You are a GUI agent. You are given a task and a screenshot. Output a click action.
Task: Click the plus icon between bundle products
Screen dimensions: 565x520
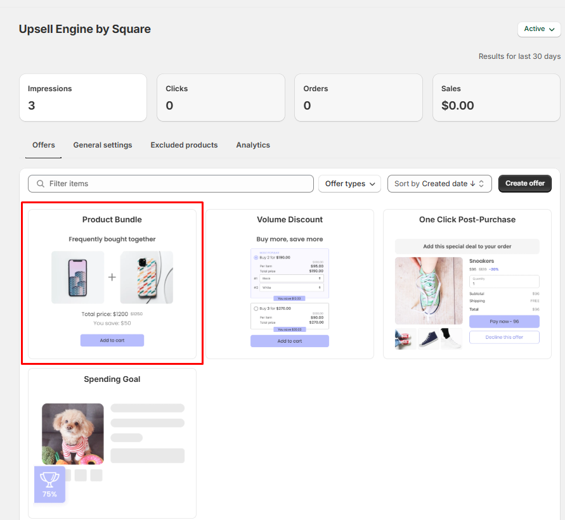point(112,277)
